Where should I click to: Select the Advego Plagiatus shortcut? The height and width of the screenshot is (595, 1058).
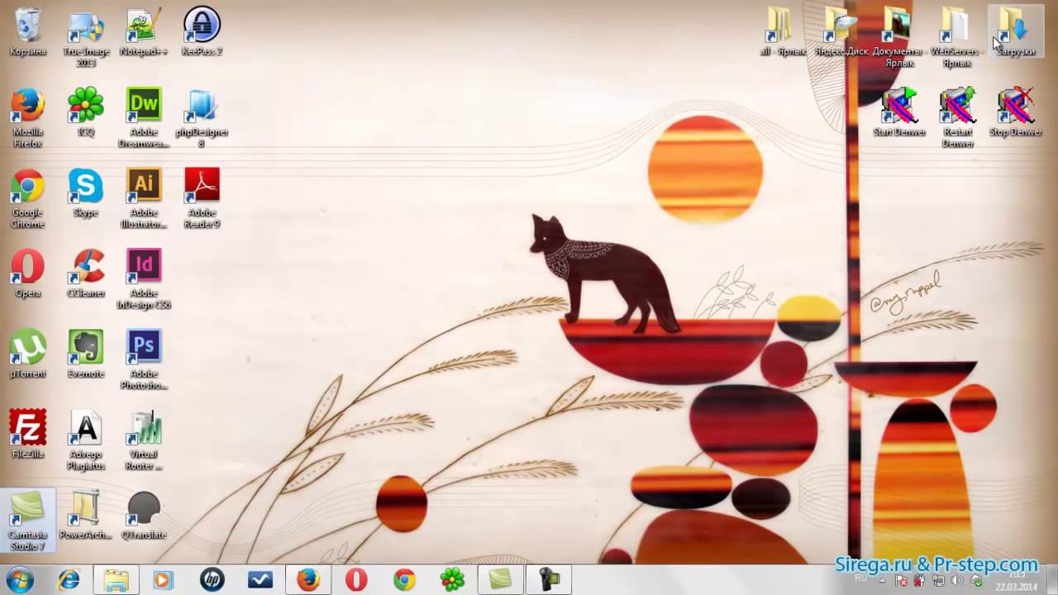coord(86,440)
